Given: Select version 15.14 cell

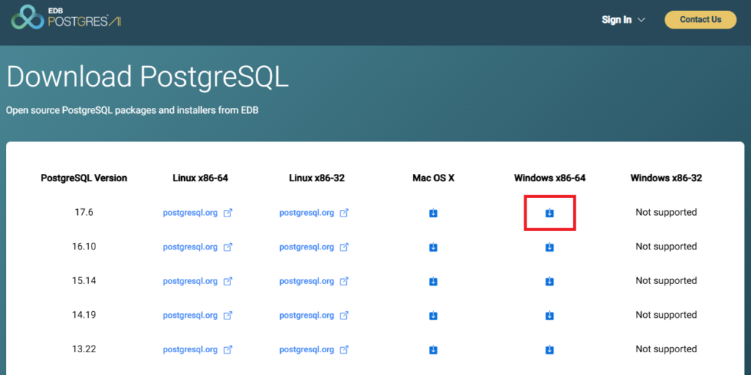Looking at the screenshot, I should tap(84, 280).
